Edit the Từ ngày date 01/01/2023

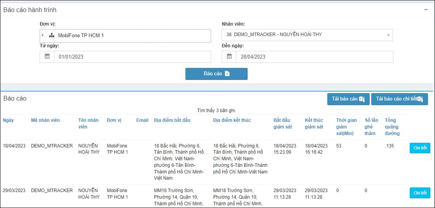click(132, 57)
